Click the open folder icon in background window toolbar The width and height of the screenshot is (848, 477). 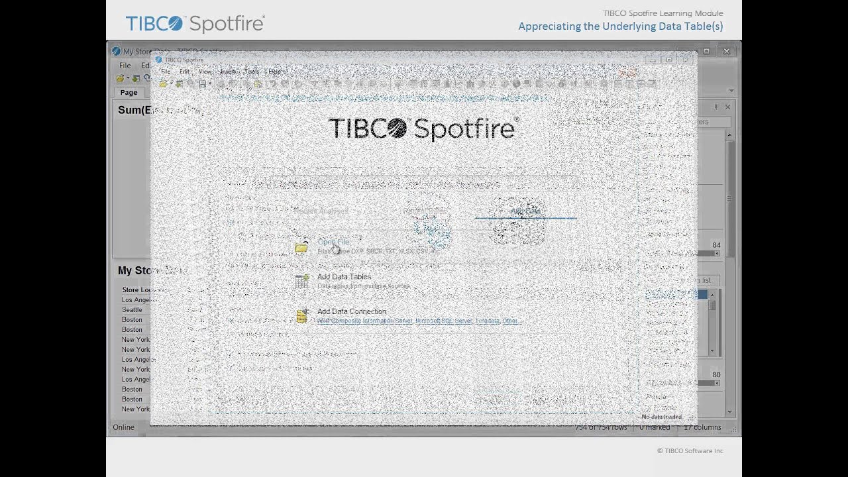[x=120, y=78]
